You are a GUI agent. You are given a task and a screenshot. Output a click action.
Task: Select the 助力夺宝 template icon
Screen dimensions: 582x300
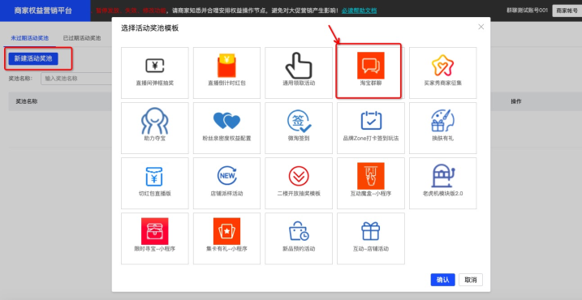click(x=155, y=121)
